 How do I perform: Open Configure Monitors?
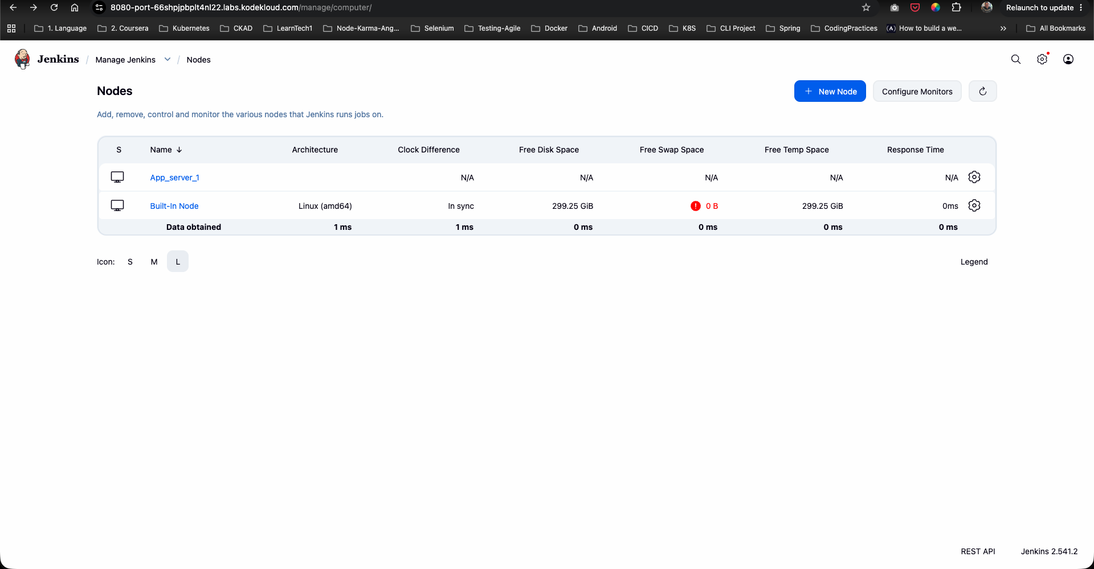tap(917, 91)
